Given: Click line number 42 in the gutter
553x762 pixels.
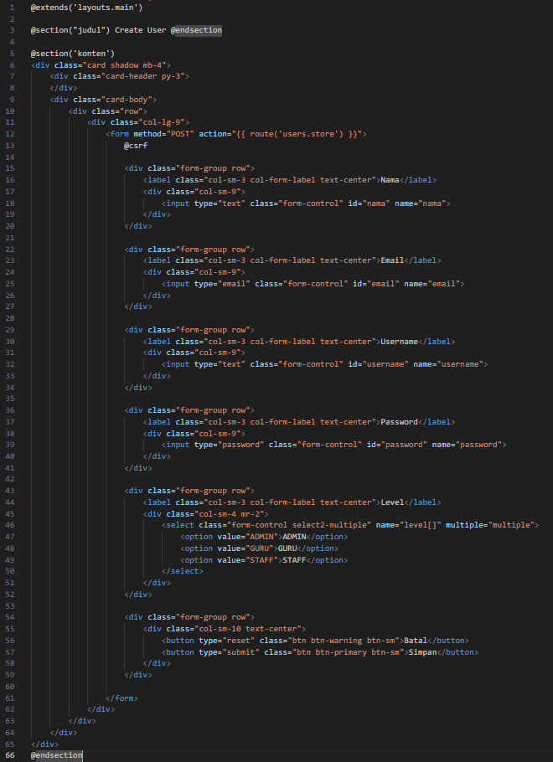Looking at the screenshot, I should (x=10, y=479).
